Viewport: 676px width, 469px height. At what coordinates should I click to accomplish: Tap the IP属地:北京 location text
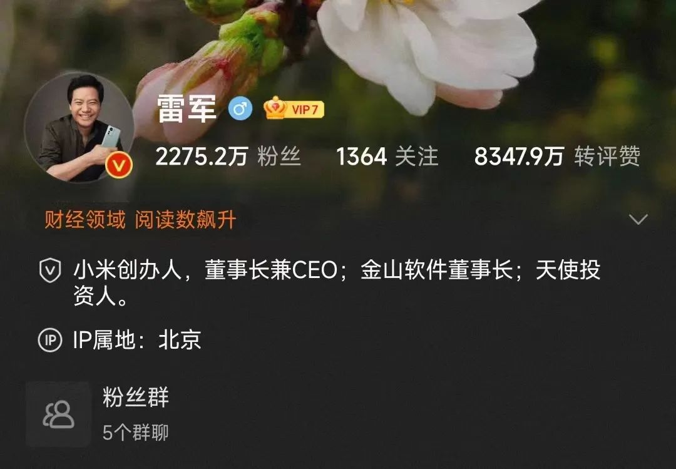[x=136, y=340]
